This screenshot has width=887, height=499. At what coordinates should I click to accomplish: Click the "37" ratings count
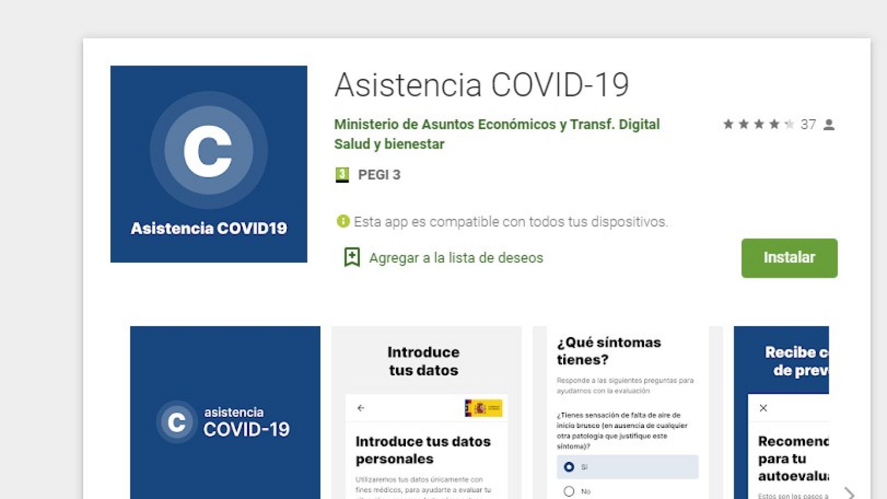click(809, 124)
